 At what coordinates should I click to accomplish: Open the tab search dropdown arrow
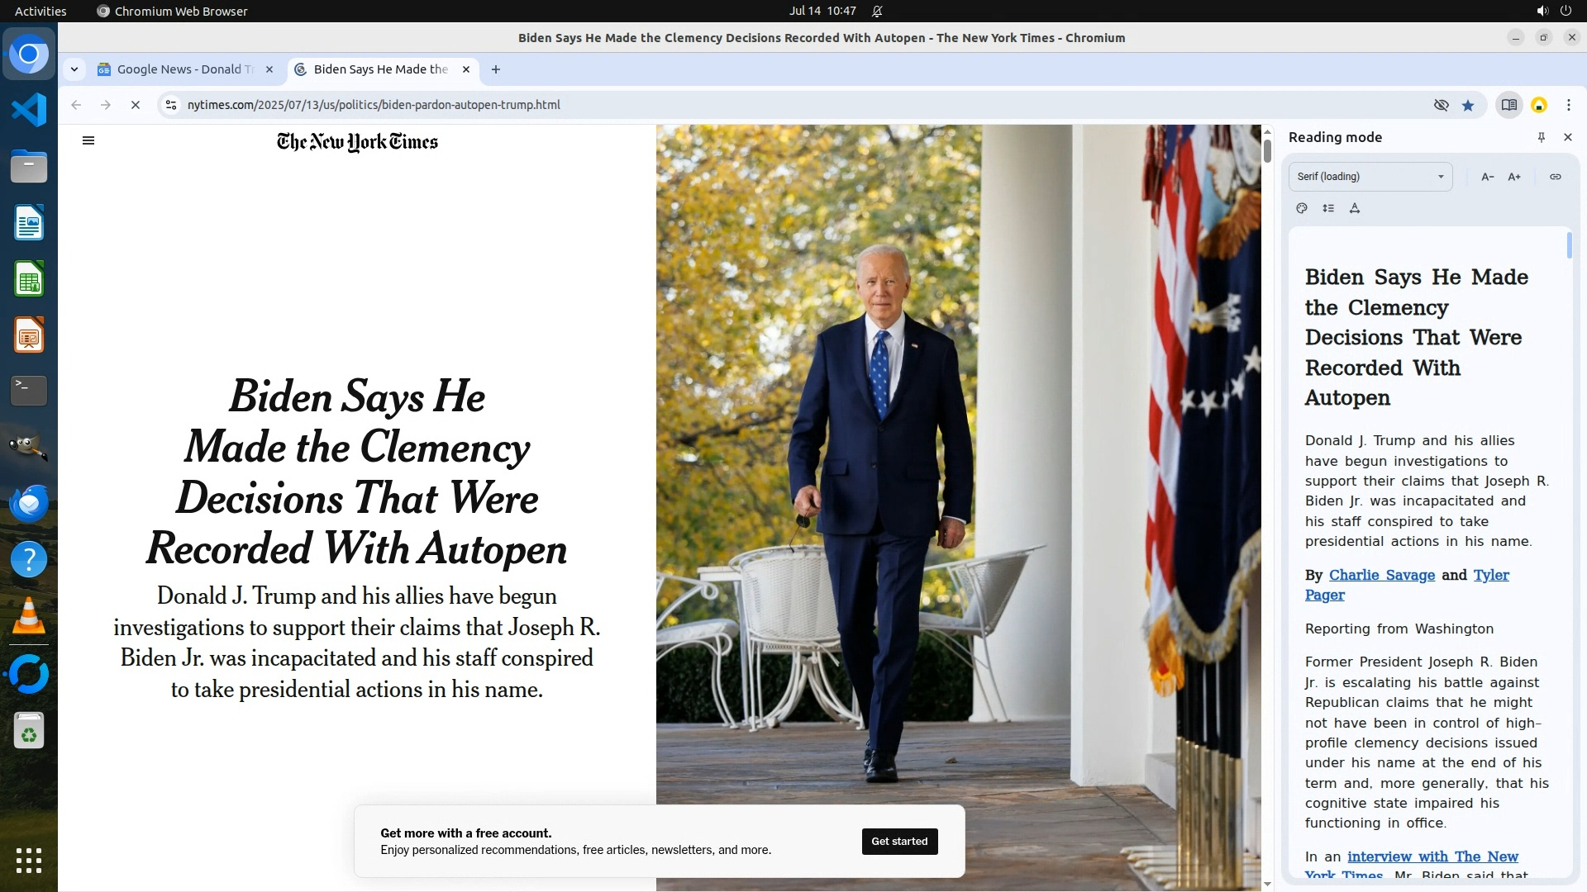pos(74,69)
